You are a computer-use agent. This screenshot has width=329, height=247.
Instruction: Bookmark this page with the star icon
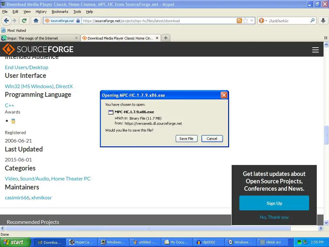[245, 21]
